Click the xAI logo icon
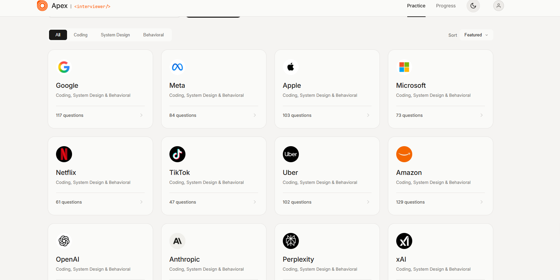The image size is (560, 280). pyautogui.click(x=404, y=241)
